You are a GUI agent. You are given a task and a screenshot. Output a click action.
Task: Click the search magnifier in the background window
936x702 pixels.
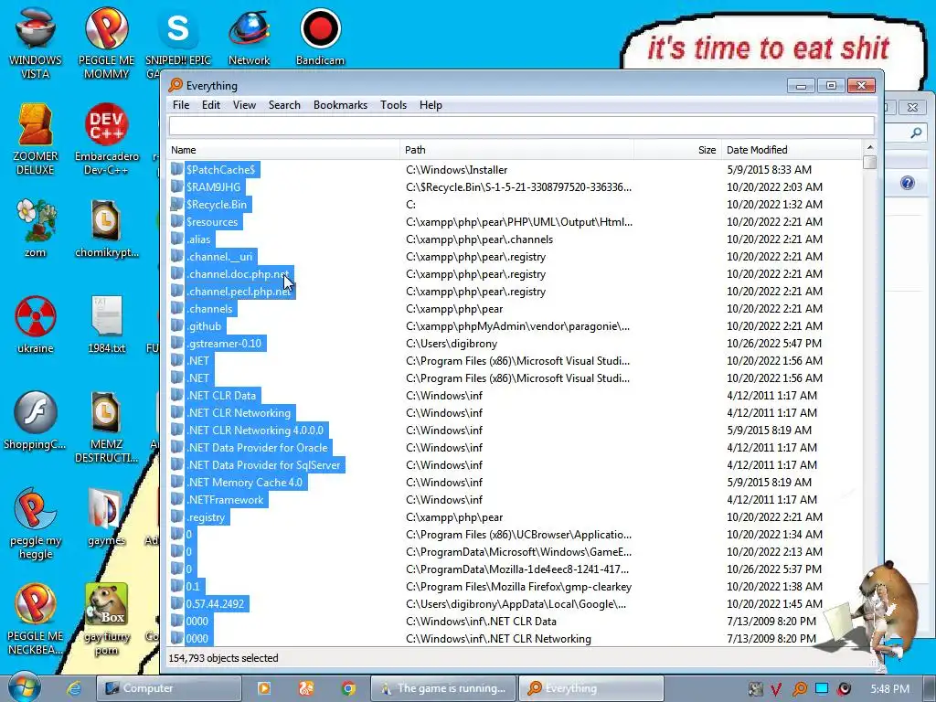[x=916, y=133]
